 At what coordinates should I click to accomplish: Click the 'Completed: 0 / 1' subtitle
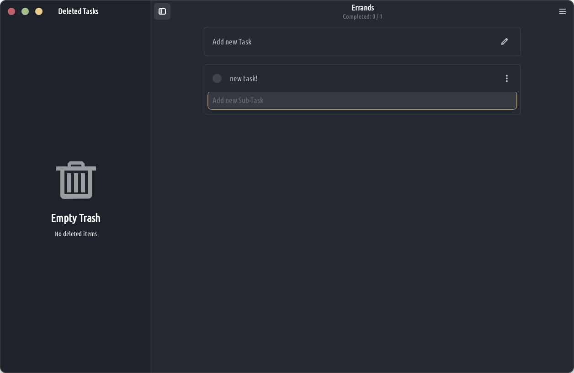click(362, 17)
